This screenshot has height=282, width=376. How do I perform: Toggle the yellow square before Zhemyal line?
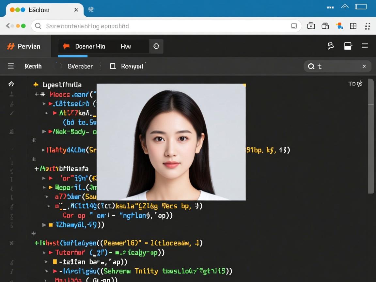pyautogui.click(x=51, y=225)
